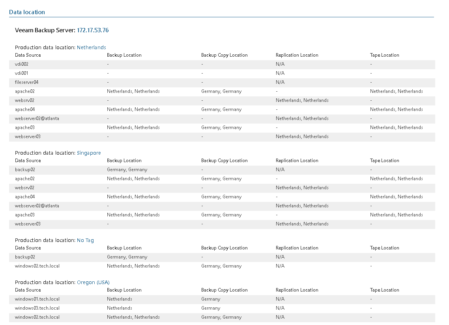Open the Netherlands production data location link
Screen dimensions: 449x325
tap(92, 47)
